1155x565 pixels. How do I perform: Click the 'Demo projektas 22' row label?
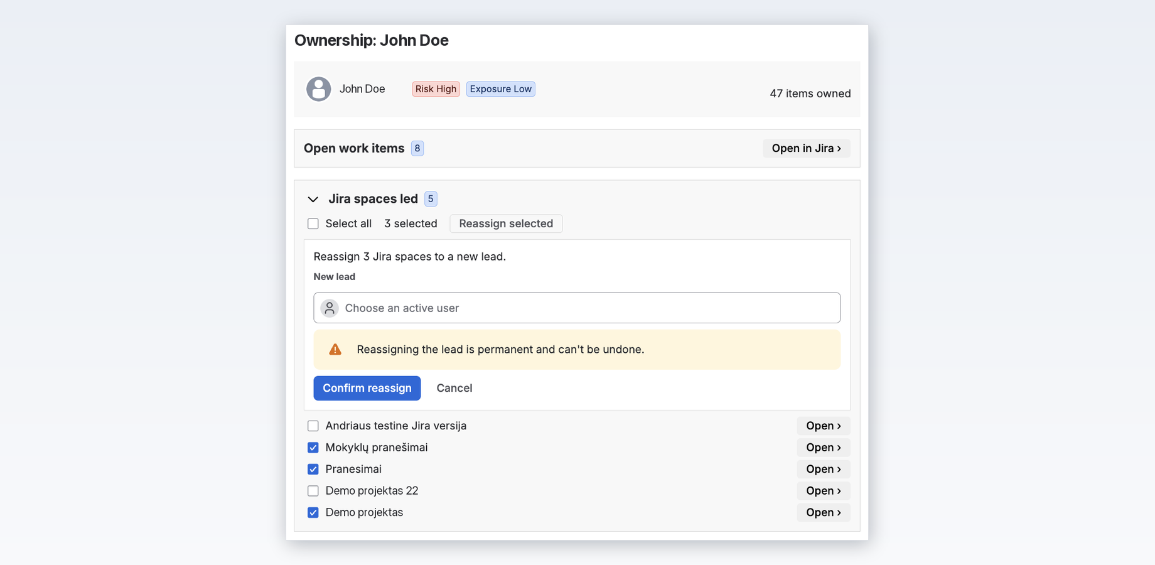(372, 491)
